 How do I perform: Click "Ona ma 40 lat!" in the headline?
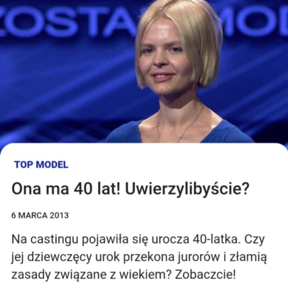click(x=66, y=189)
